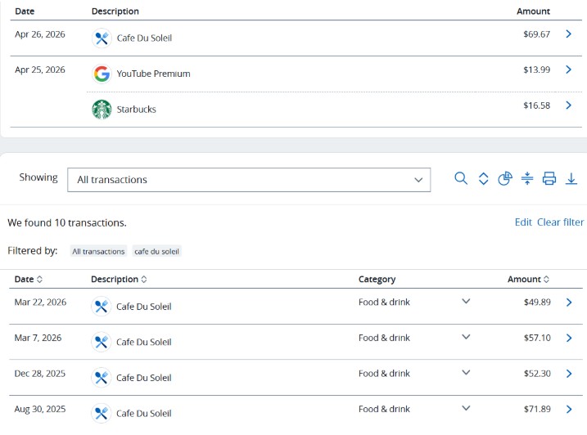The image size is (587, 435).
Task: Open category chevron for Aug 30 transaction
Action: pyautogui.click(x=466, y=408)
